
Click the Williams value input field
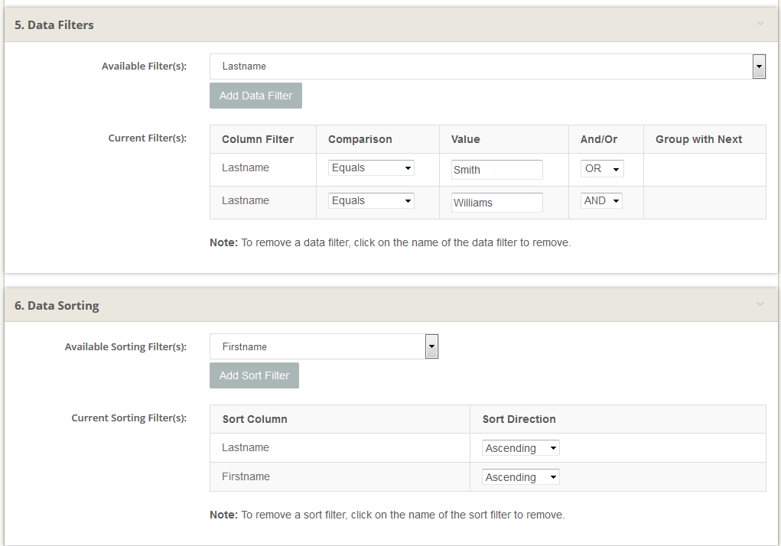coord(496,203)
